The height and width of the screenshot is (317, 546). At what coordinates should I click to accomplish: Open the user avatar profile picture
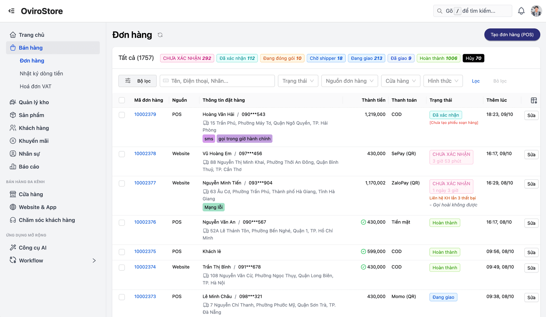(536, 11)
